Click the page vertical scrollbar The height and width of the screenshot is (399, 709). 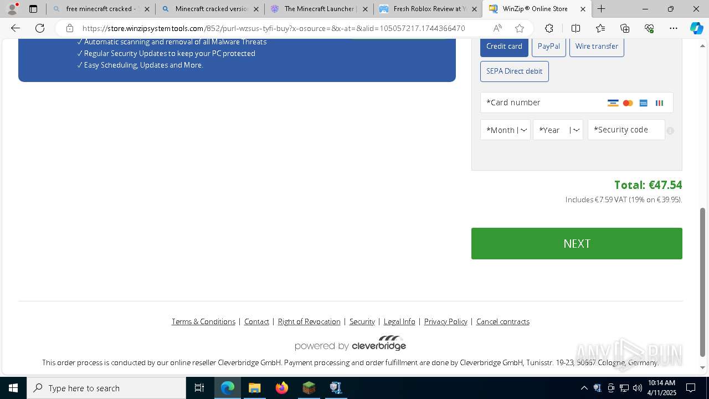pyautogui.click(x=703, y=282)
